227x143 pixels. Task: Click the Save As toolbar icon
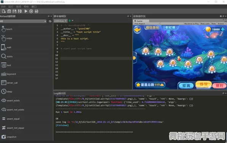point(20,11)
